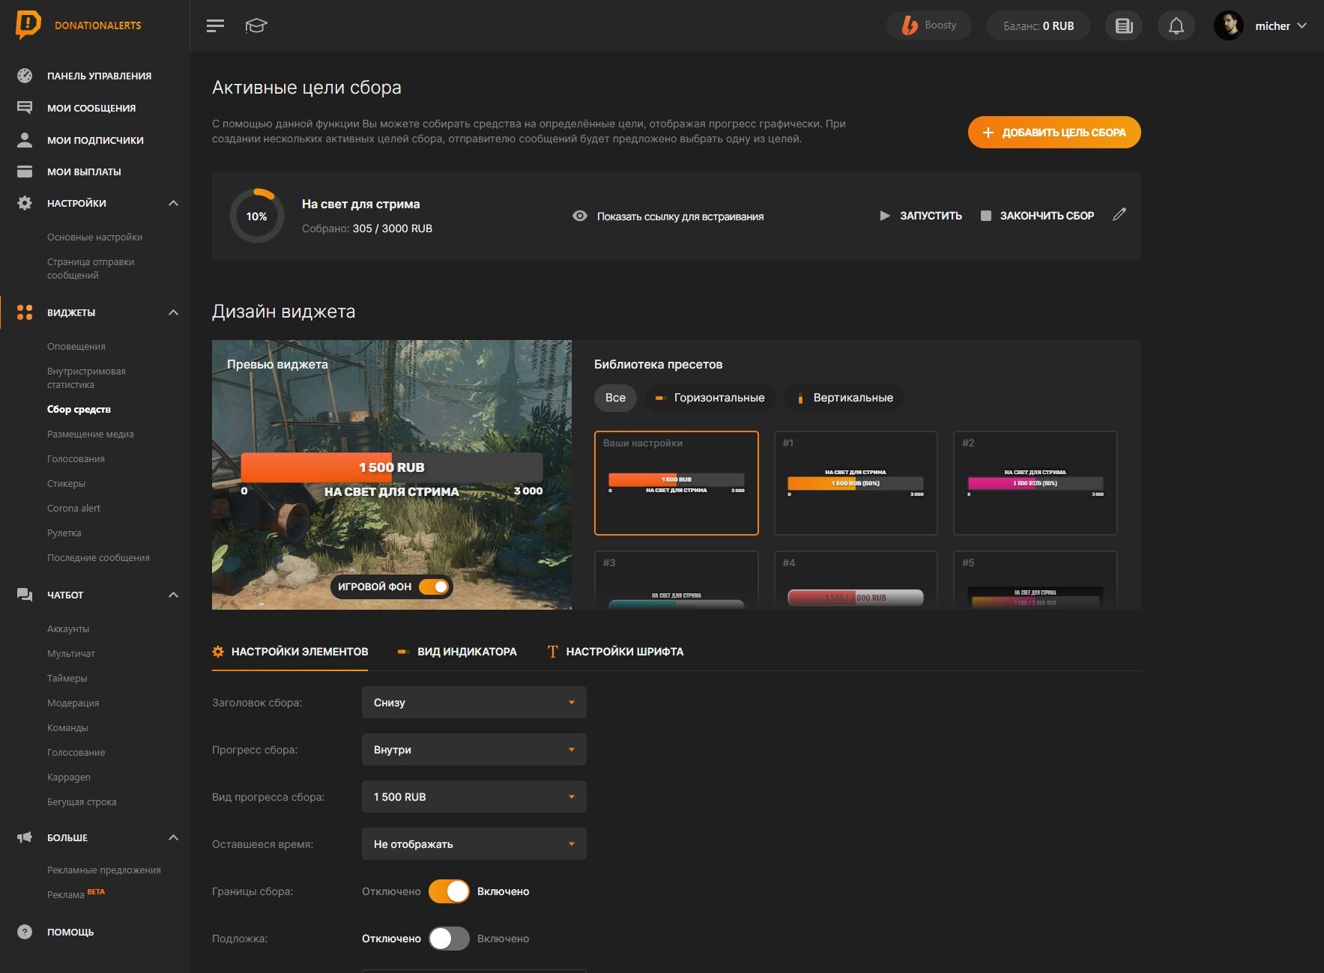The width and height of the screenshot is (1324, 973).
Task: Show the embed link for the goal
Action: coord(668,216)
